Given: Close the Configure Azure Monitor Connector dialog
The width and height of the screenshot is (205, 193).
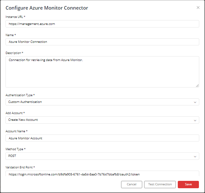Looking at the screenshot, I should click(x=198, y=8).
